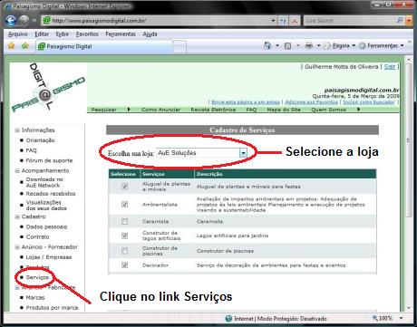
Task: Open the Favoritos menu
Action: 87,34
